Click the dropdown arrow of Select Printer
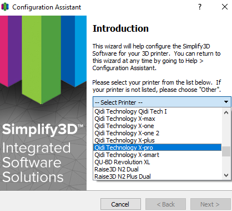 (226, 102)
